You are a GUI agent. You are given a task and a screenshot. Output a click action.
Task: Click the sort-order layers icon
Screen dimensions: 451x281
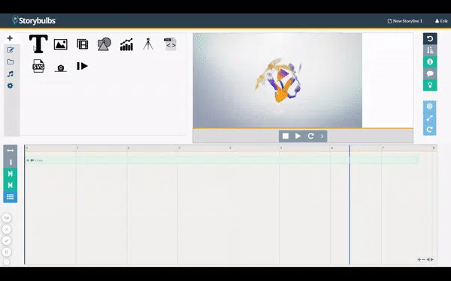tap(430, 50)
